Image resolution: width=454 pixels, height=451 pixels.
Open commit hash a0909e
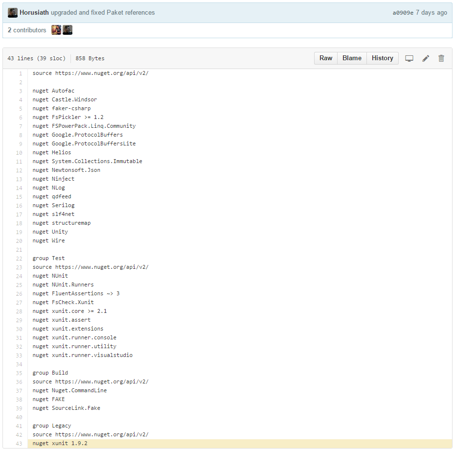tap(403, 13)
